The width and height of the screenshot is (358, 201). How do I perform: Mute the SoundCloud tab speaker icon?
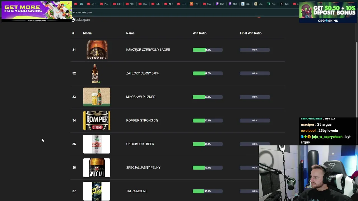tap(197, 4)
